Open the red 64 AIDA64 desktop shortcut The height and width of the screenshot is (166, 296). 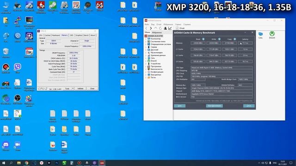pos(99,6)
